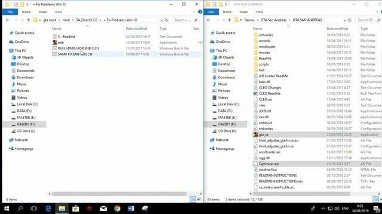Viewport: 382px width, 214px height.
Task: Click search box in Fix Problems Win 10 window
Action: point(186,20)
